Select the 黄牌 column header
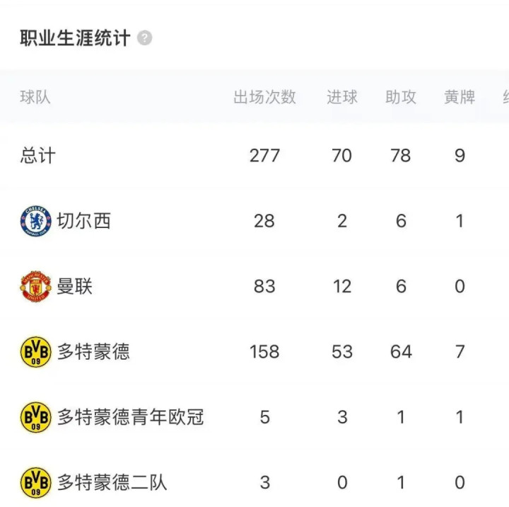Screen dimensions: 509x507 click(x=460, y=97)
